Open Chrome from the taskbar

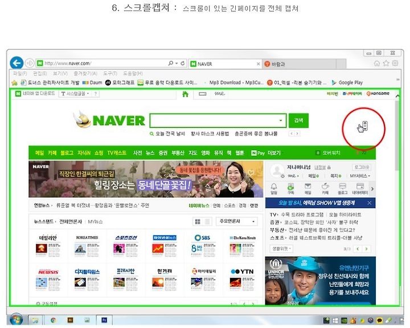[54, 320]
